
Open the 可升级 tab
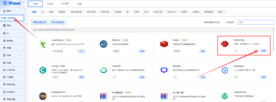[65, 4]
